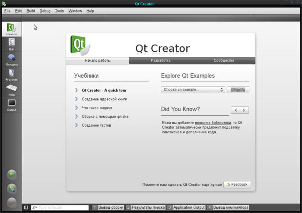Viewport: 302px width, 213px height.
Task: Open the Edit menu
Action: point(18,11)
